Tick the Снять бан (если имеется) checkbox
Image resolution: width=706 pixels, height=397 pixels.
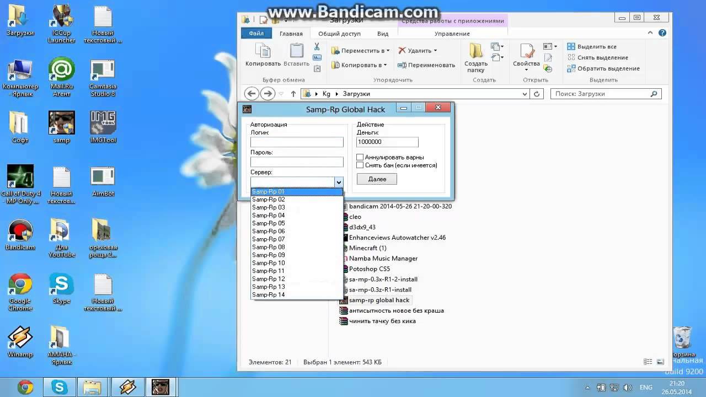coord(360,165)
